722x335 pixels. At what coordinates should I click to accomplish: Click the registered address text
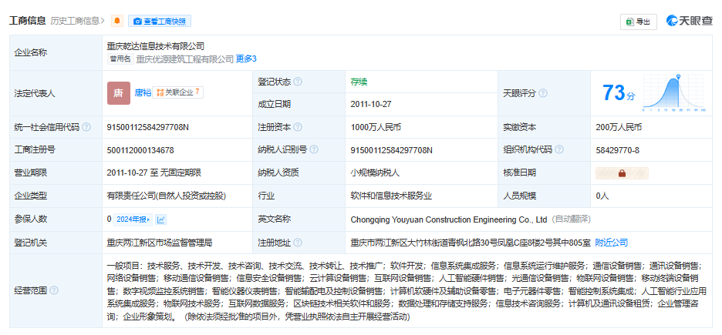click(470, 243)
